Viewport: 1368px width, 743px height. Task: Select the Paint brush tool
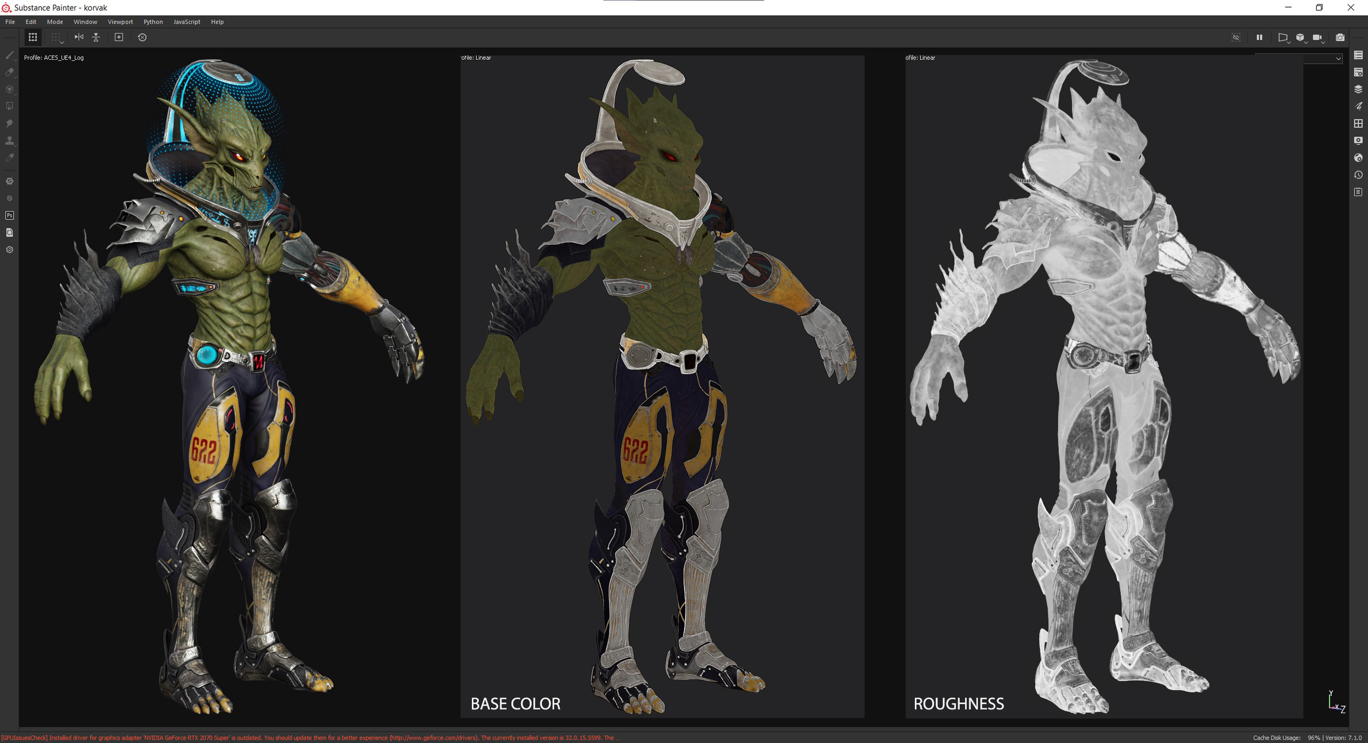click(x=10, y=55)
